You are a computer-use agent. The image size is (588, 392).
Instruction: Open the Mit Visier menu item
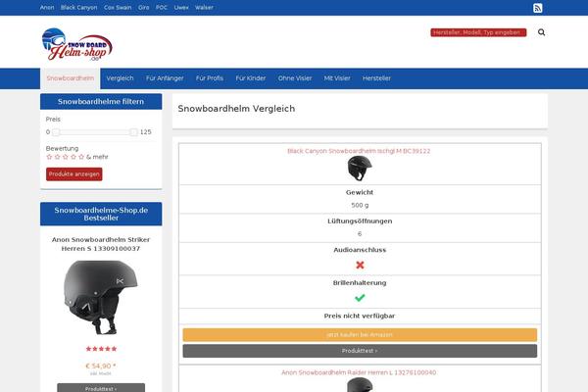click(337, 78)
